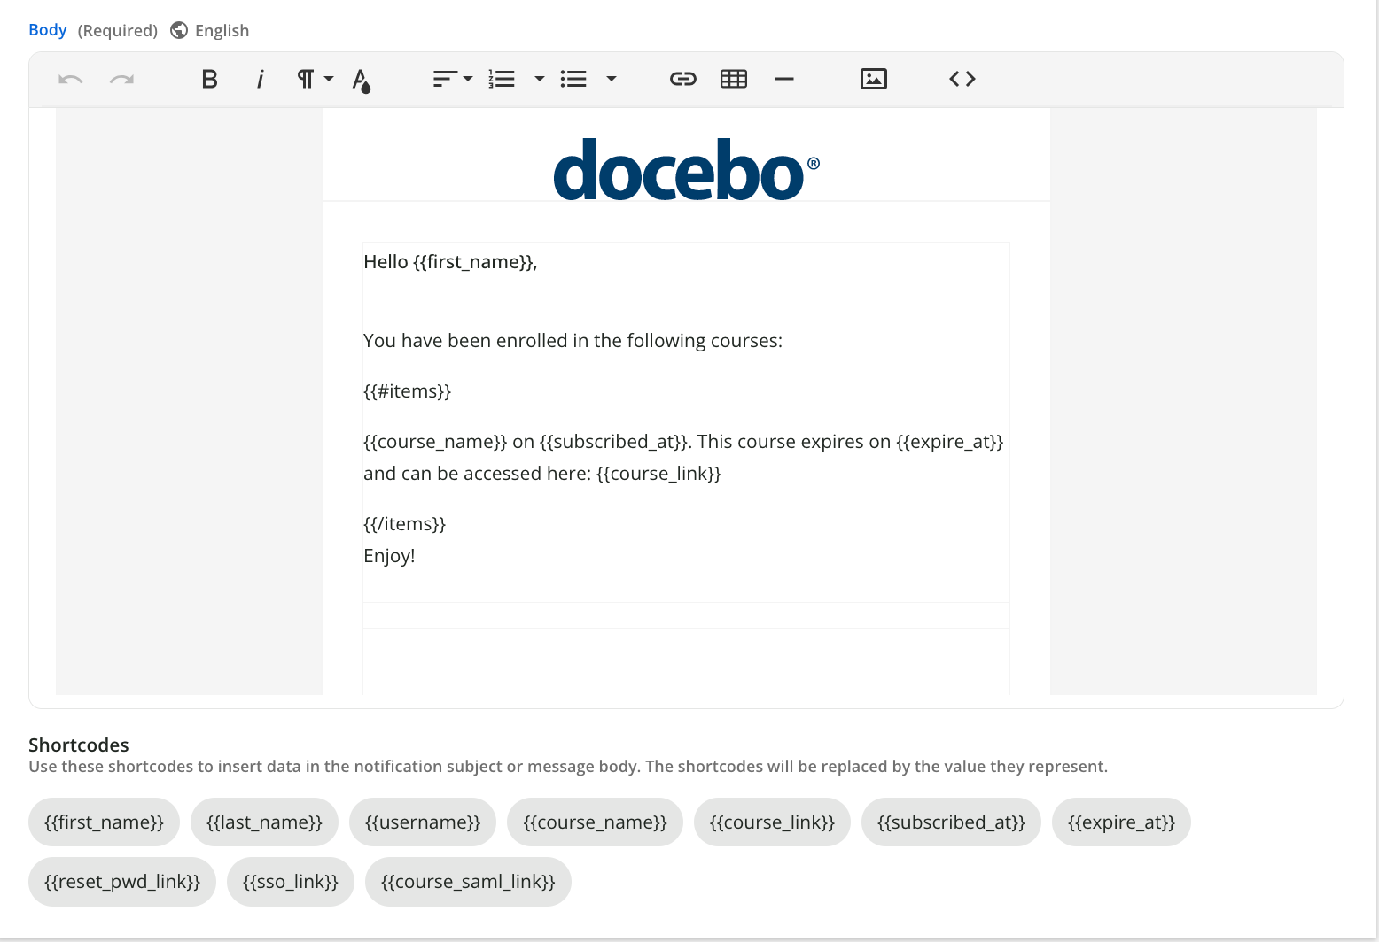Insert a hyperlink with the link icon
The height and width of the screenshot is (942, 1379).
click(682, 80)
